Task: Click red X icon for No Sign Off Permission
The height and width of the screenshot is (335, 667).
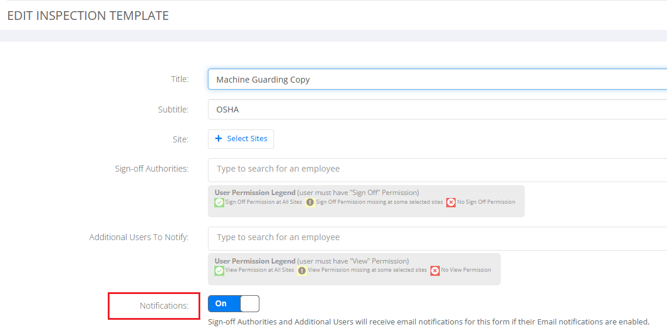Action: tap(451, 203)
